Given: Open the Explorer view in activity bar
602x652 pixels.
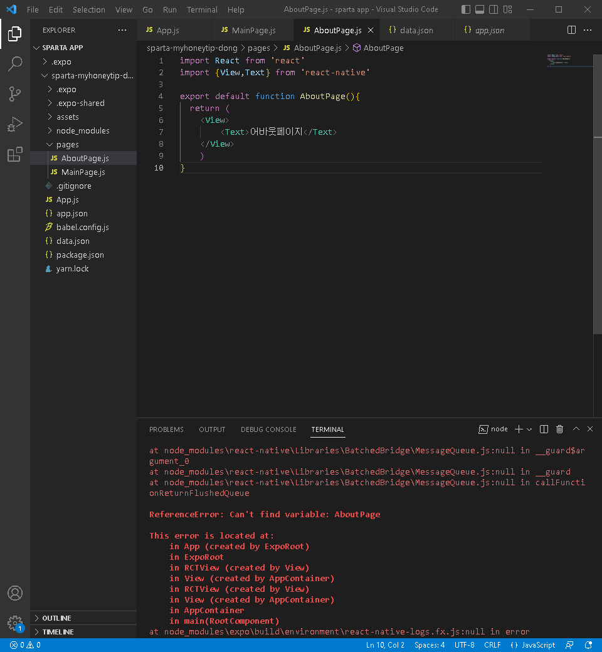Looking at the screenshot, I should (15, 34).
